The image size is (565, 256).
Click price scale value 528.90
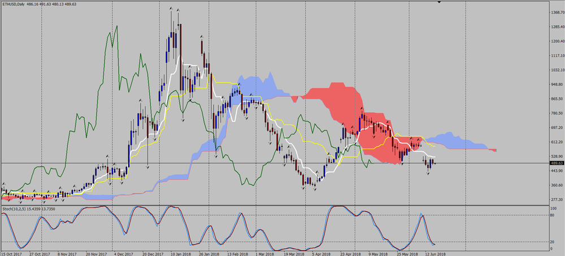tap(557, 156)
